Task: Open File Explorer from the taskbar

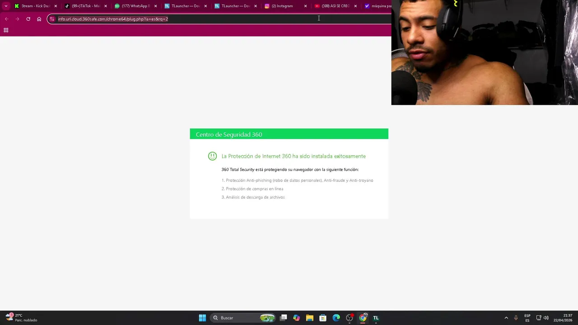Action: coord(309,318)
